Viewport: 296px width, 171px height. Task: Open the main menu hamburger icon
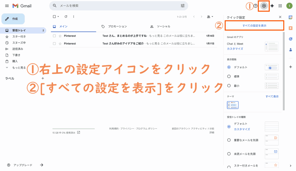pos(7,6)
